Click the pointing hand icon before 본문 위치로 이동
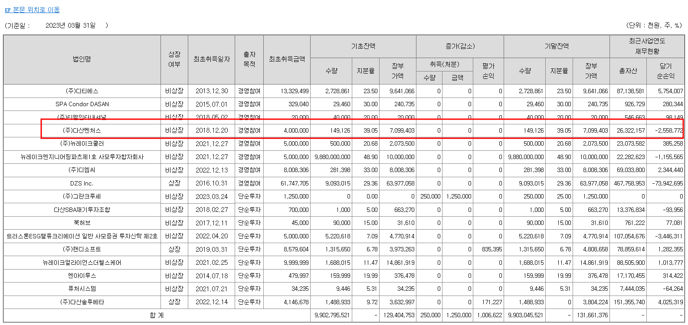This screenshot has width=688, height=325. coord(8,10)
